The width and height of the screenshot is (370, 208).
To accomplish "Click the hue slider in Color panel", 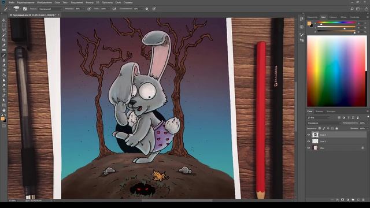I will [x=336, y=23].
